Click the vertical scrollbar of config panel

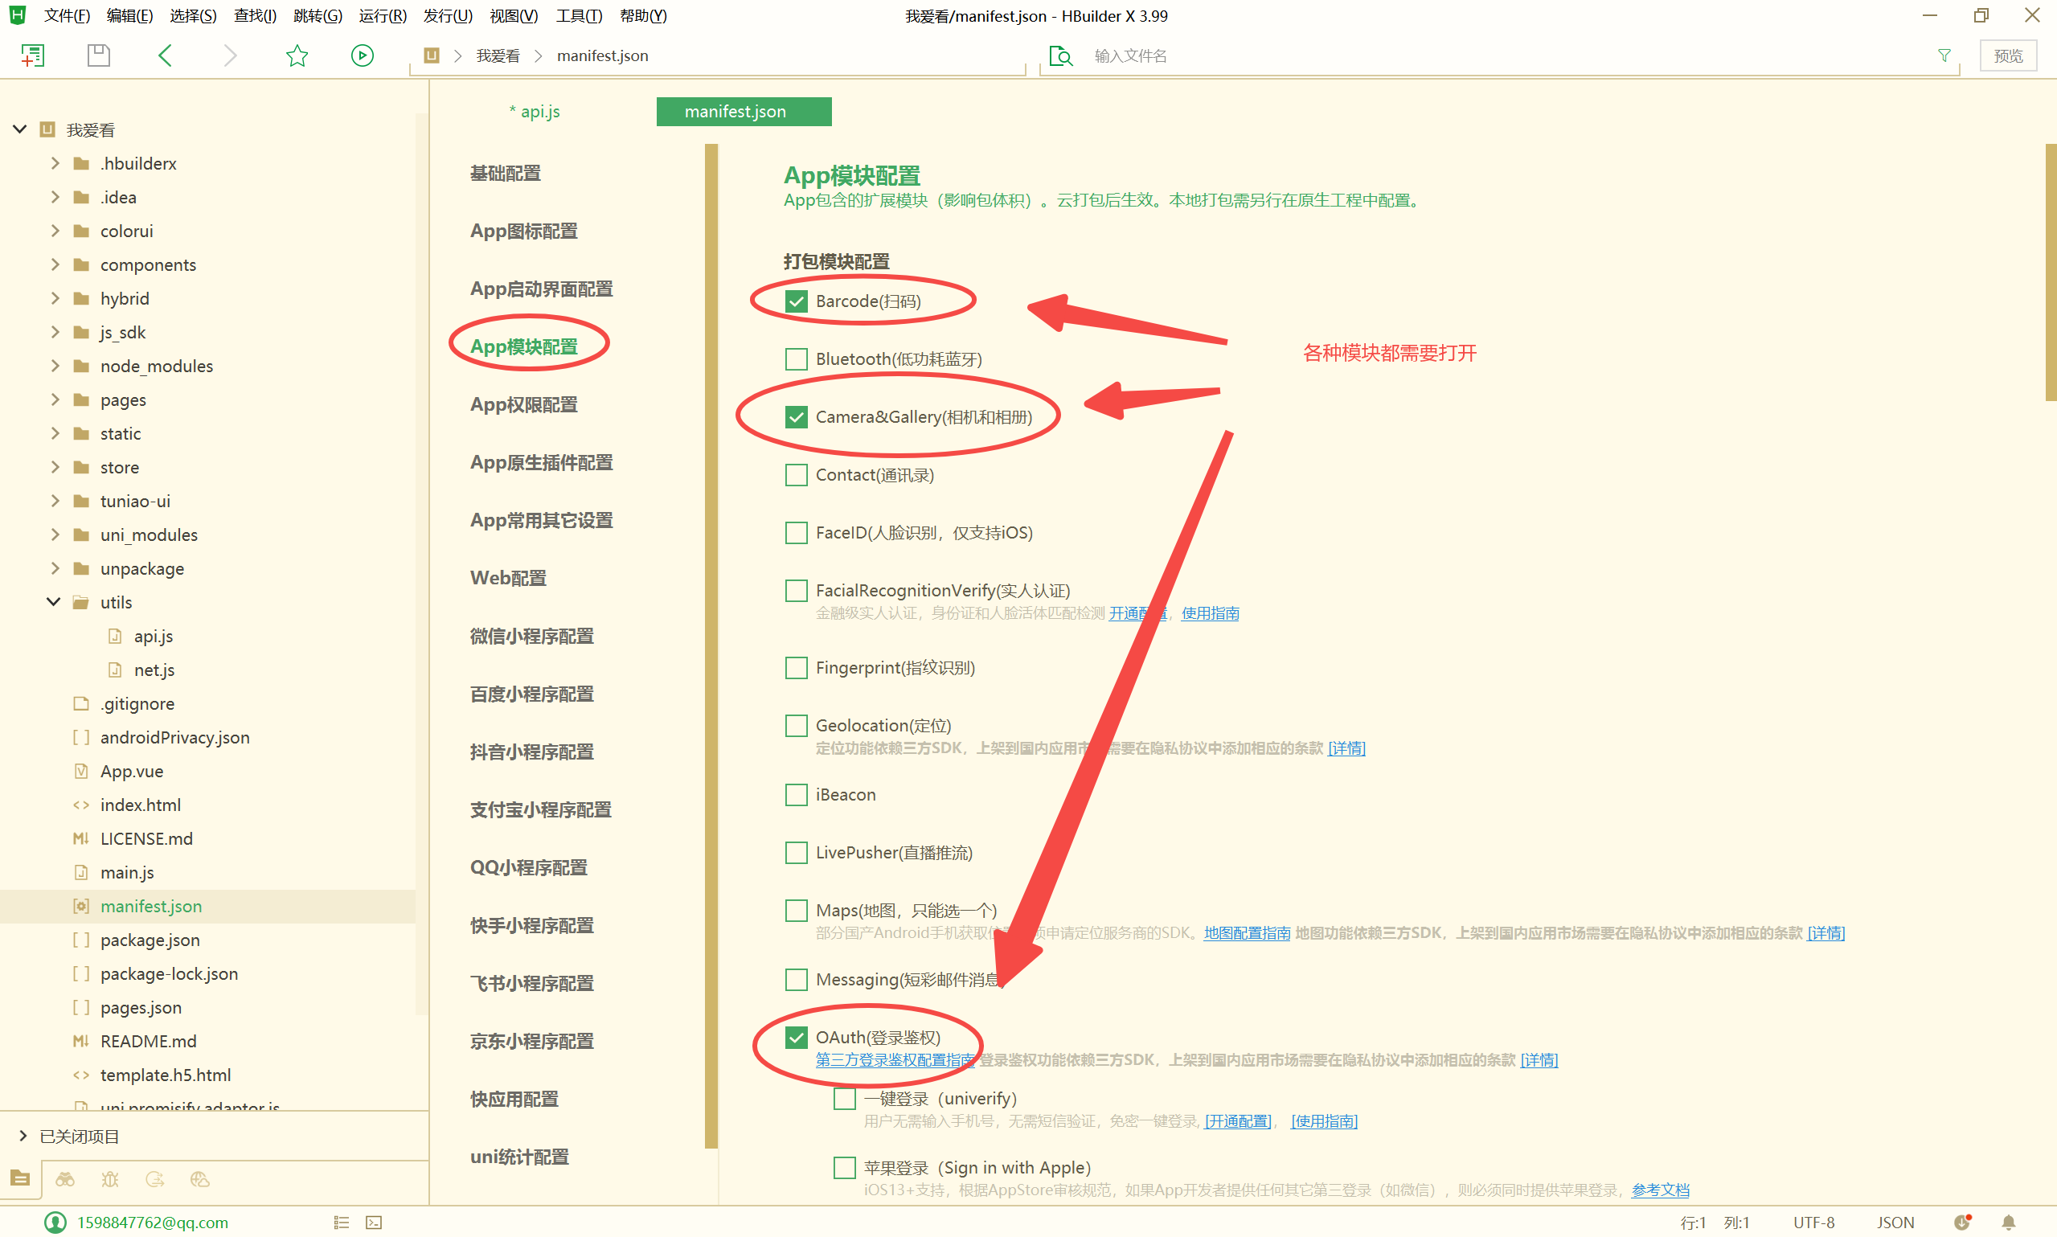2050,272
